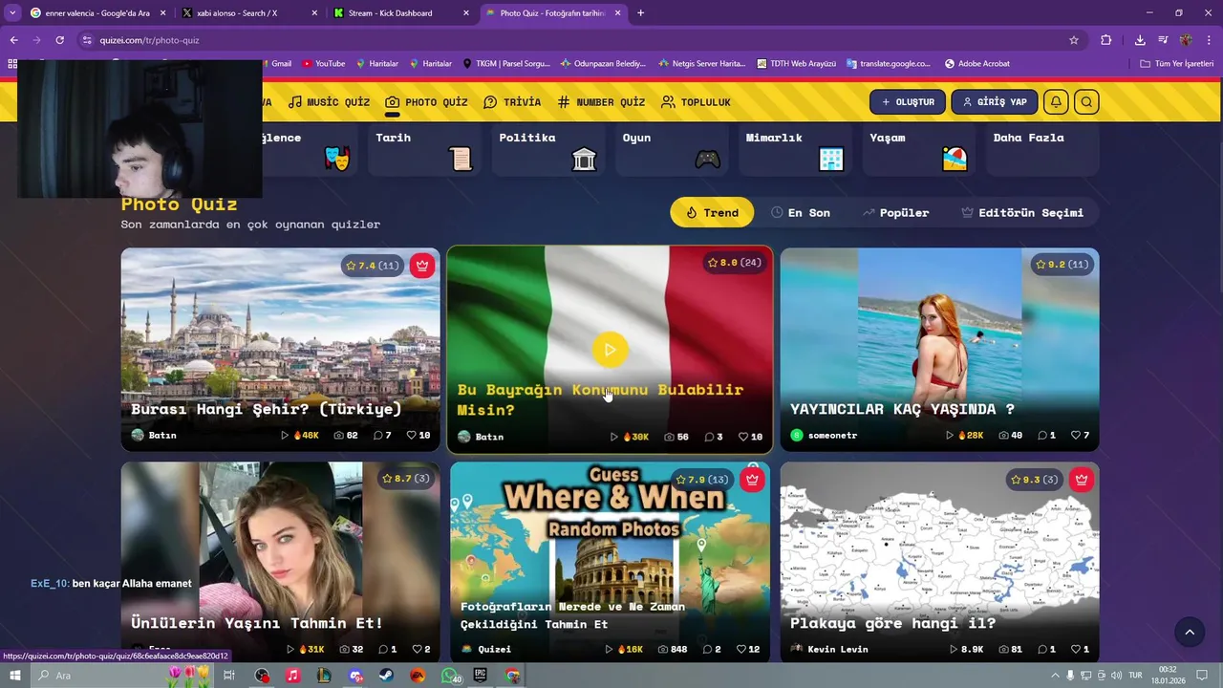Screen dimensions: 1223x688
Task: Open a new browser tab with plus button
Action: coord(640,13)
